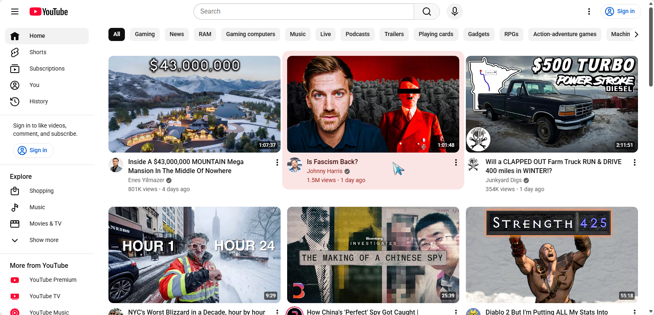Open options for the Farm Truck video
654x315 pixels.
pyautogui.click(x=635, y=162)
